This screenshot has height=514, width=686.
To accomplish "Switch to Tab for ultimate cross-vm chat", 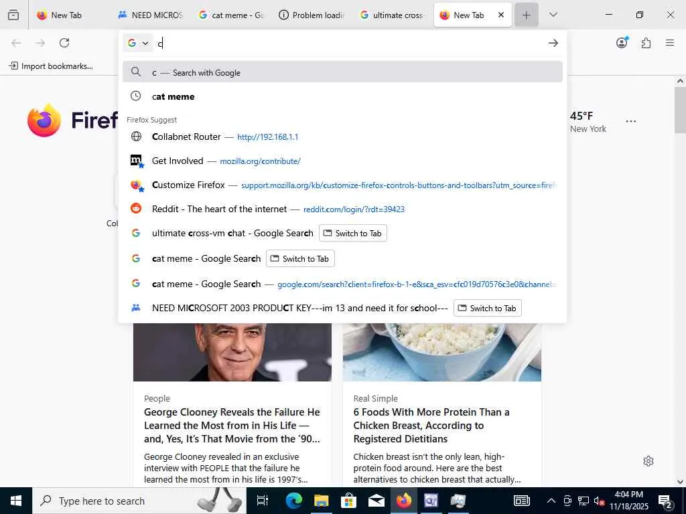I will (352, 233).
